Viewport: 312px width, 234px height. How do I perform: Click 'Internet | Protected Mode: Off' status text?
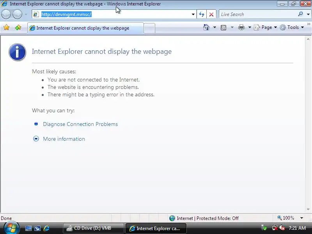[207, 218]
